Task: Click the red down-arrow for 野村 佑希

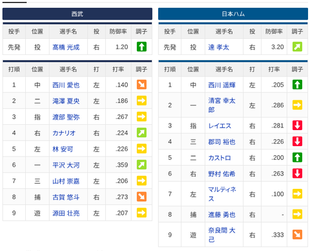Action: point(297,173)
